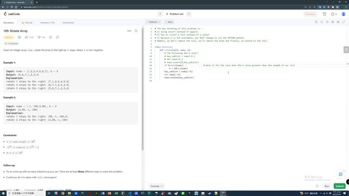Open the editor settings icon

tap(338, 22)
